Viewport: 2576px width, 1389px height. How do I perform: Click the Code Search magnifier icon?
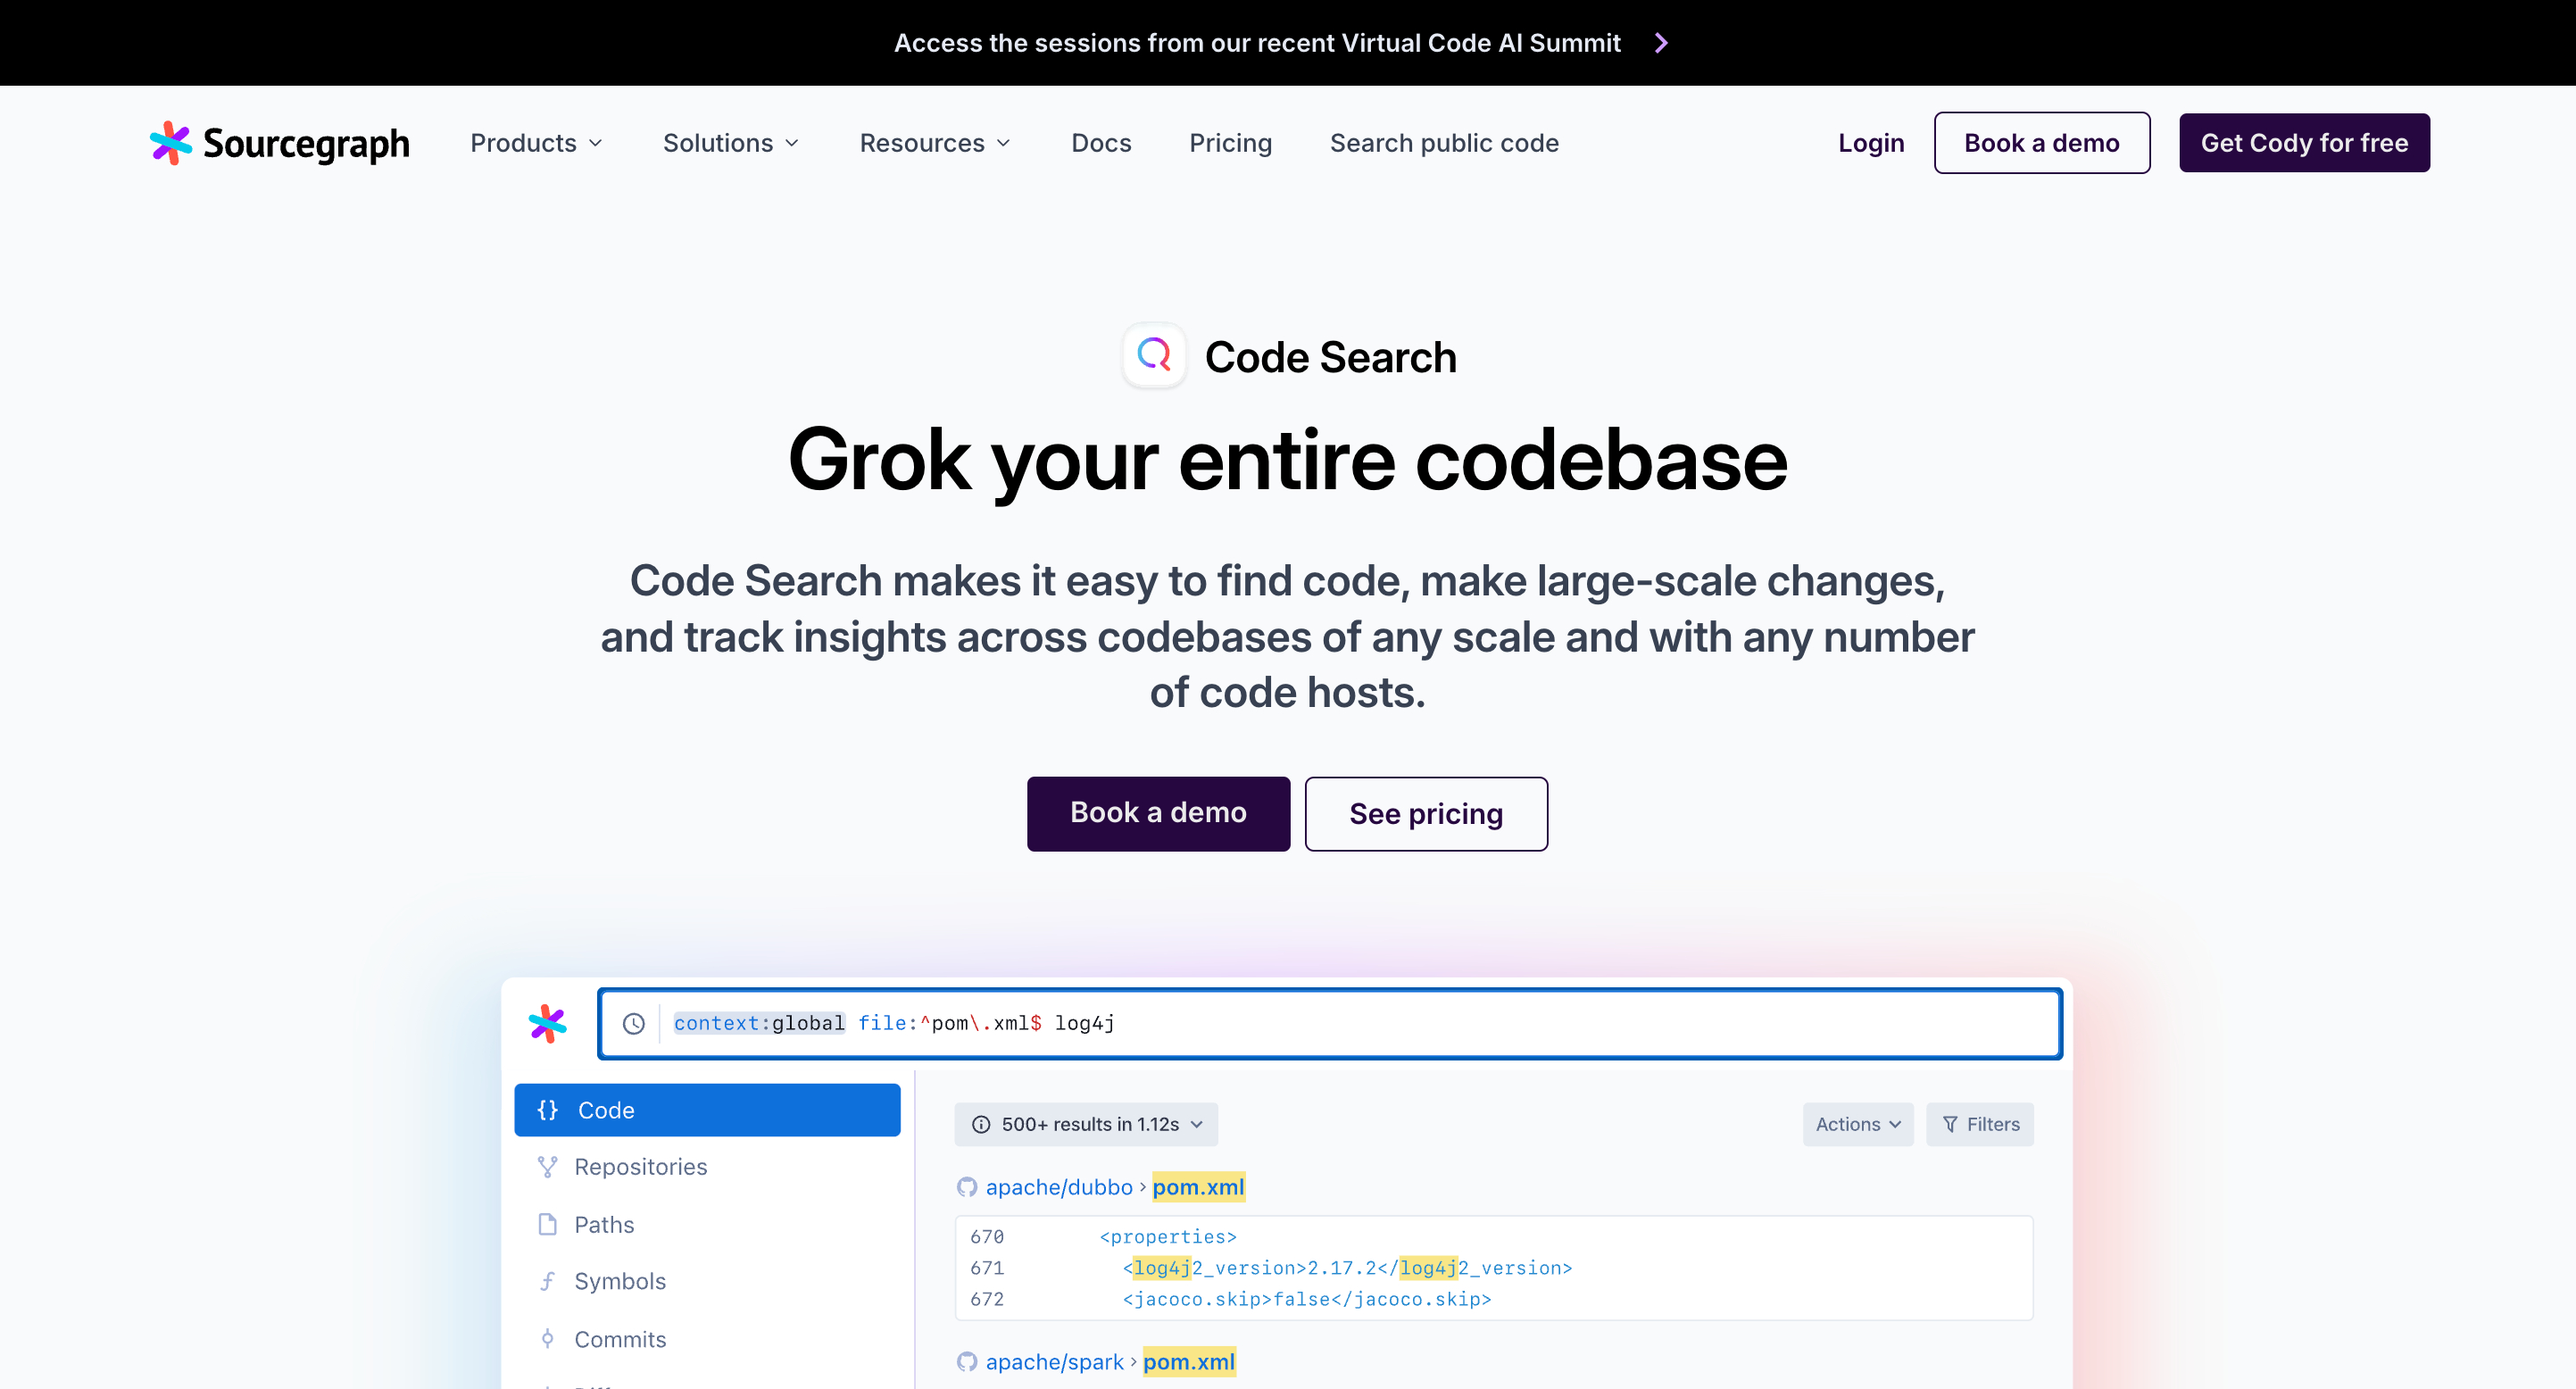pos(1154,355)
